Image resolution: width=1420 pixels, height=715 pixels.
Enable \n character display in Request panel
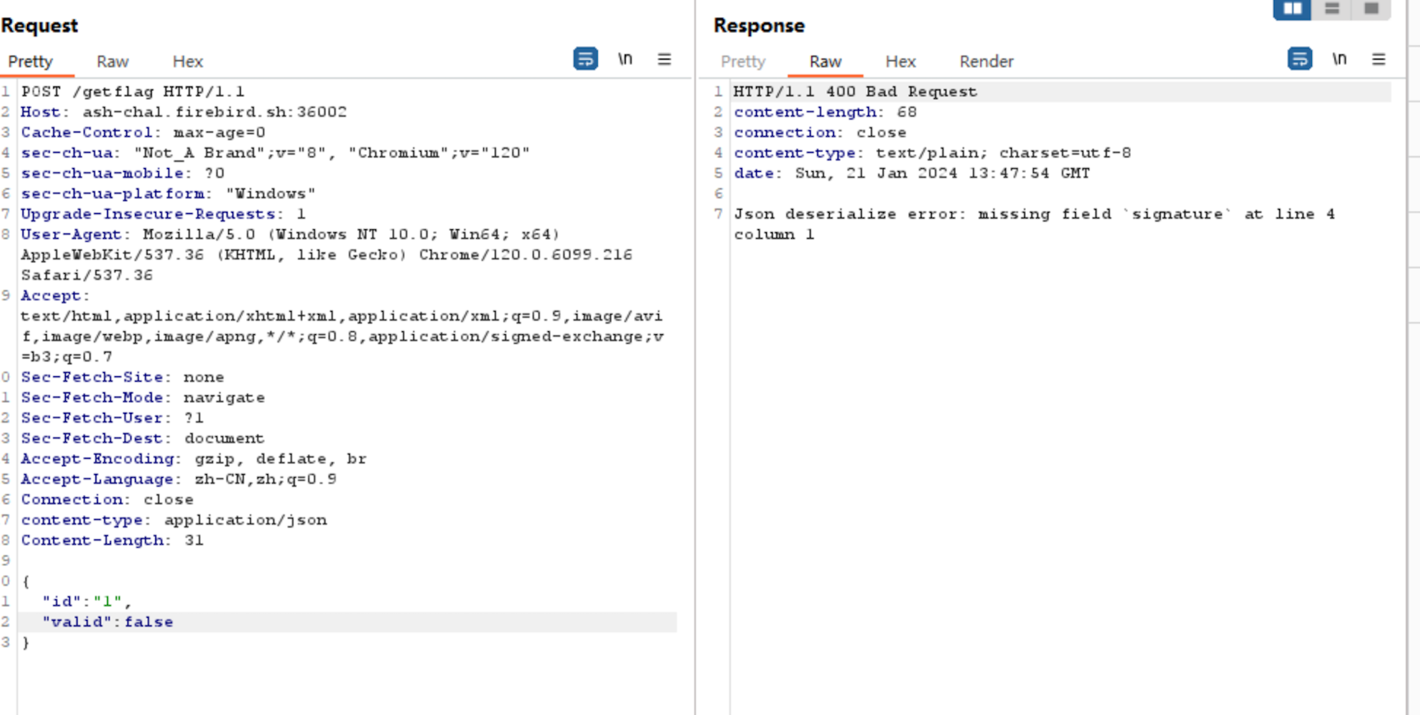(x=625, y=59)
